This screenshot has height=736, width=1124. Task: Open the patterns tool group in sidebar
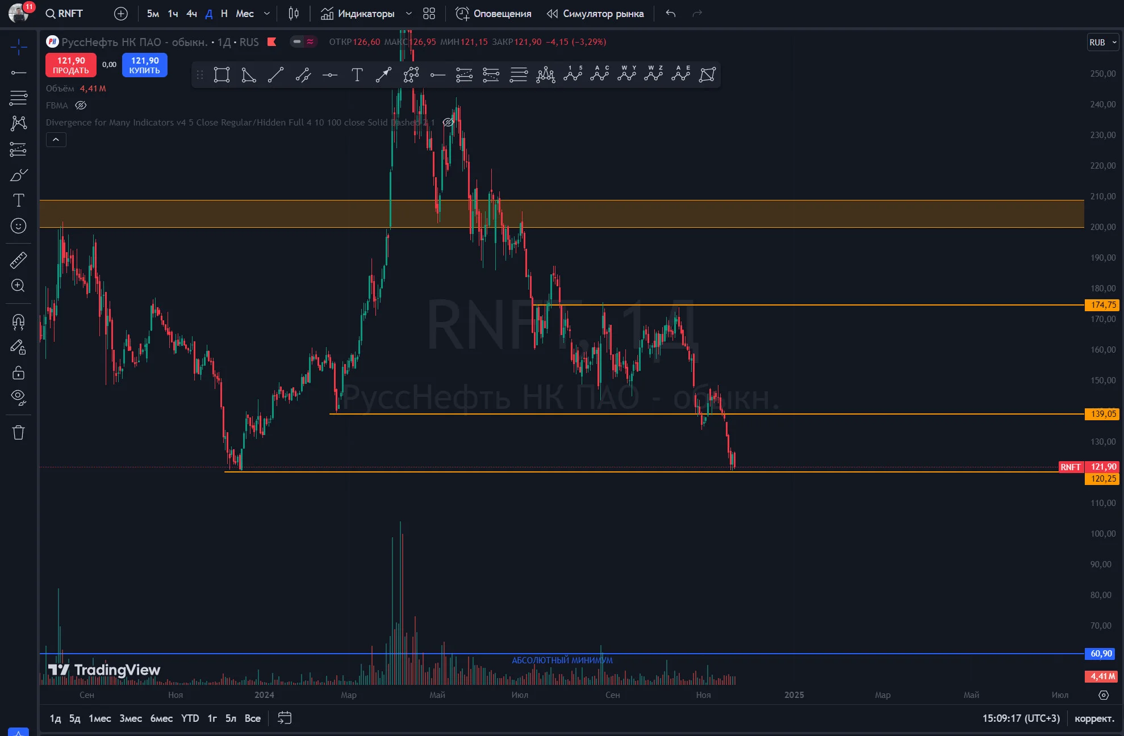pos(18,123)
